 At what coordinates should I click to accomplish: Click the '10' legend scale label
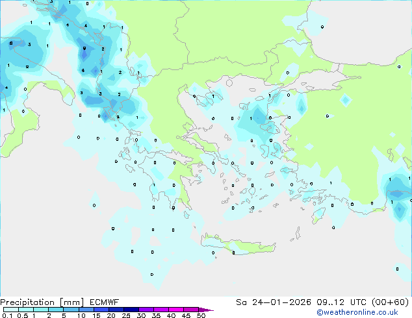tap(81, 315)
